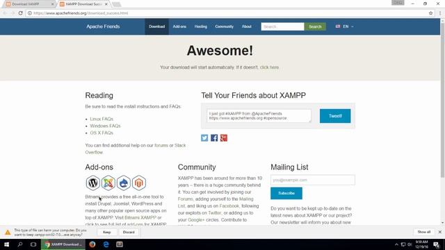
Task: Share on Twitter via the bird icon
Action: tap(204, 137)
